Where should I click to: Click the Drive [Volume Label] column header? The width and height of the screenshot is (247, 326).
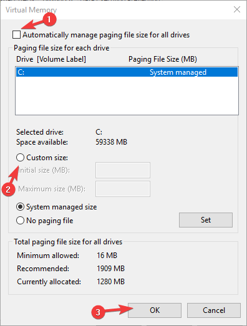pos(51,59)
